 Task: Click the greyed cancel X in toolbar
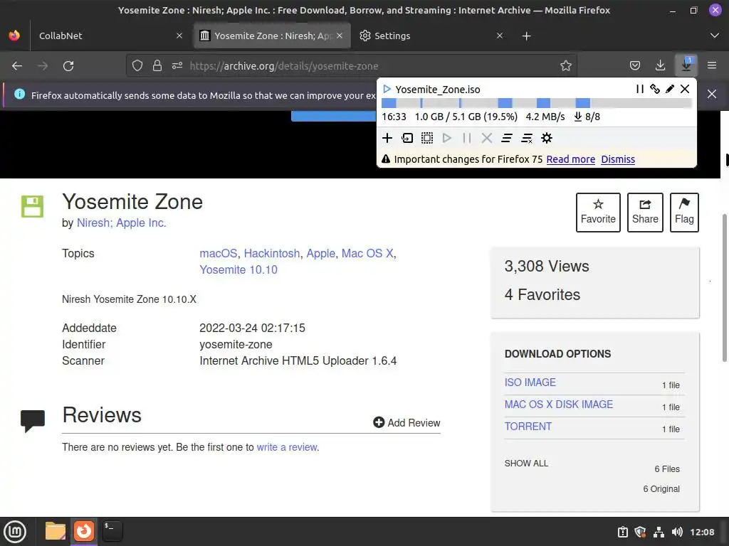(x=487, y=138)
